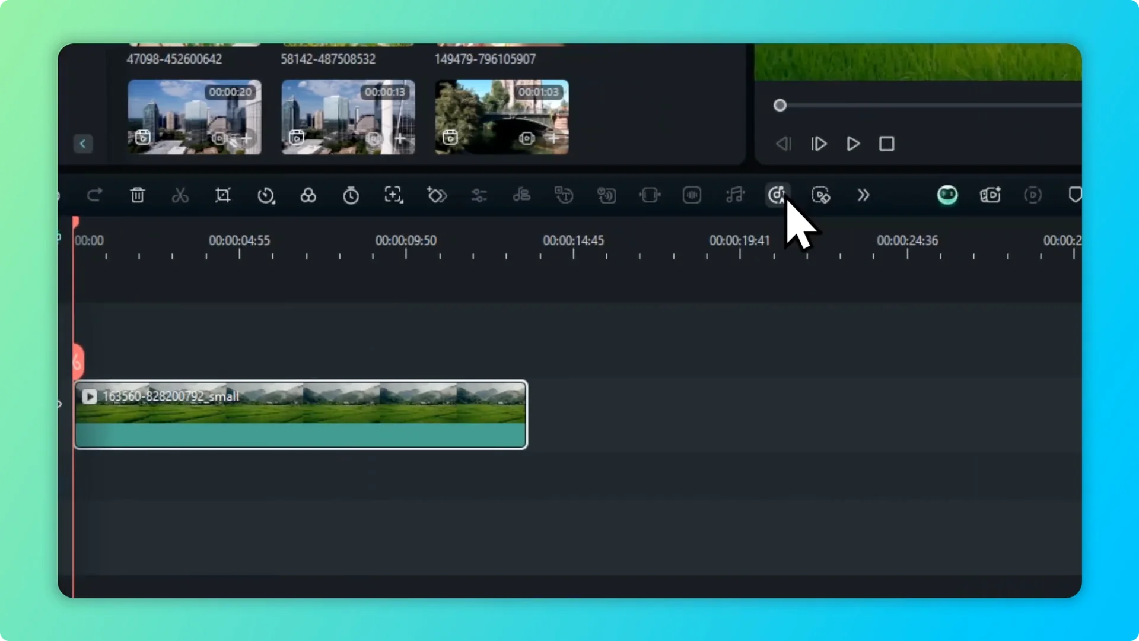Add the 00:00:13 clip with plus icon
Screen dimensions: 1139x641
(x=400, y=138)
